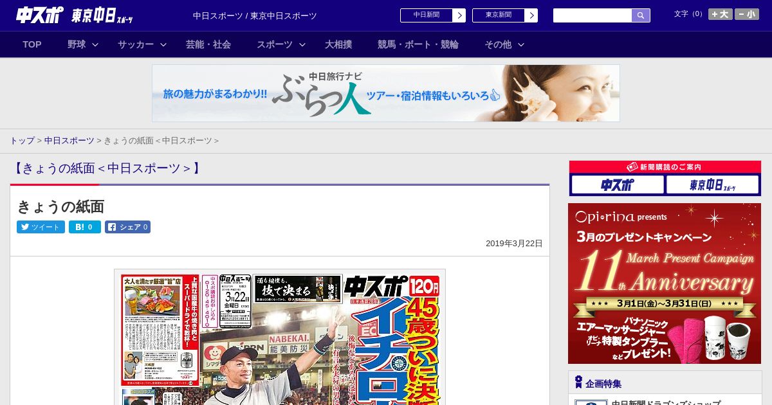Click the 中日スポーツ / 東京中日スポーツ header text
Viewport: 772px width, 405px height.
(255, 15)
